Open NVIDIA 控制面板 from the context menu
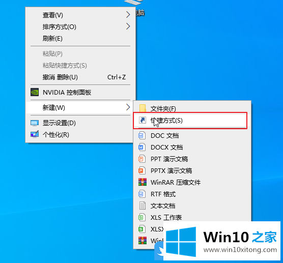The image size is (283, 263). 80,93
